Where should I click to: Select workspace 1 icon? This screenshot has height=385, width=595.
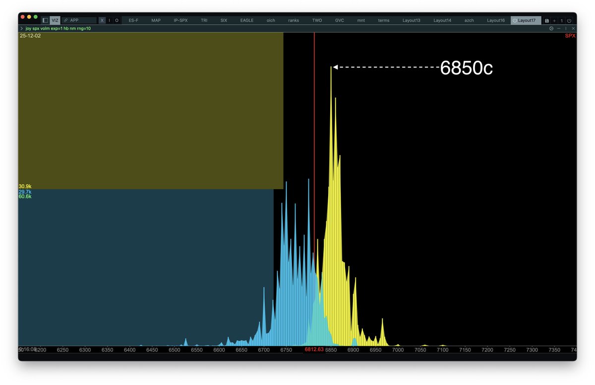pyautogui.click(x=561, y=20)
